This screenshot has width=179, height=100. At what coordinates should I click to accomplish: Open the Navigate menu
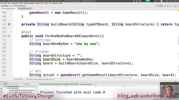(15, 3)
